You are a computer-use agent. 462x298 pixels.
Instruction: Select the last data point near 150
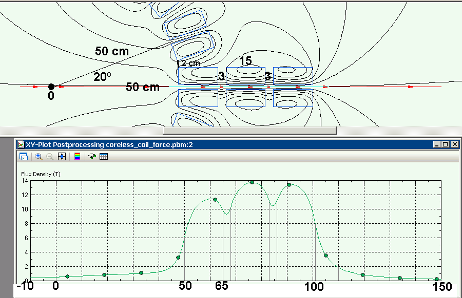coord(437,279)
